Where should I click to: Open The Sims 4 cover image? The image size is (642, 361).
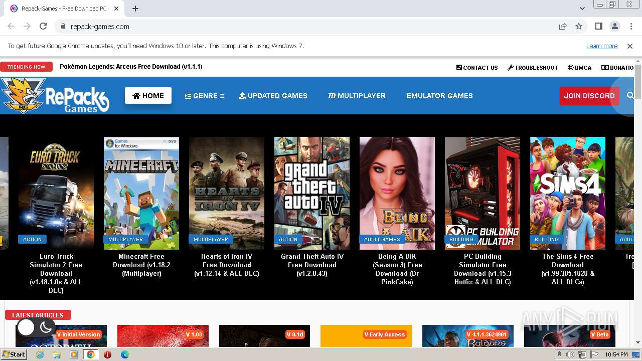568,193
